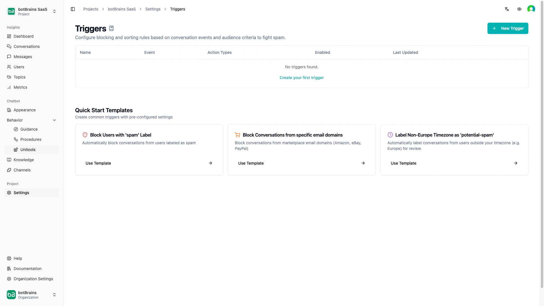Open the Conversations panel in sidebar

coord(26,46)
